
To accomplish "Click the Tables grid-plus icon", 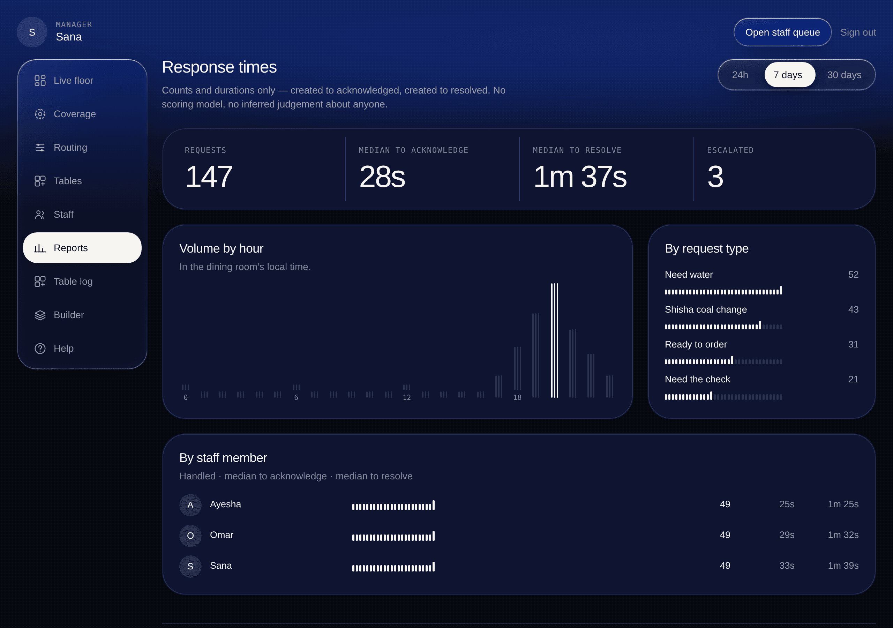I will coord(40,181).
